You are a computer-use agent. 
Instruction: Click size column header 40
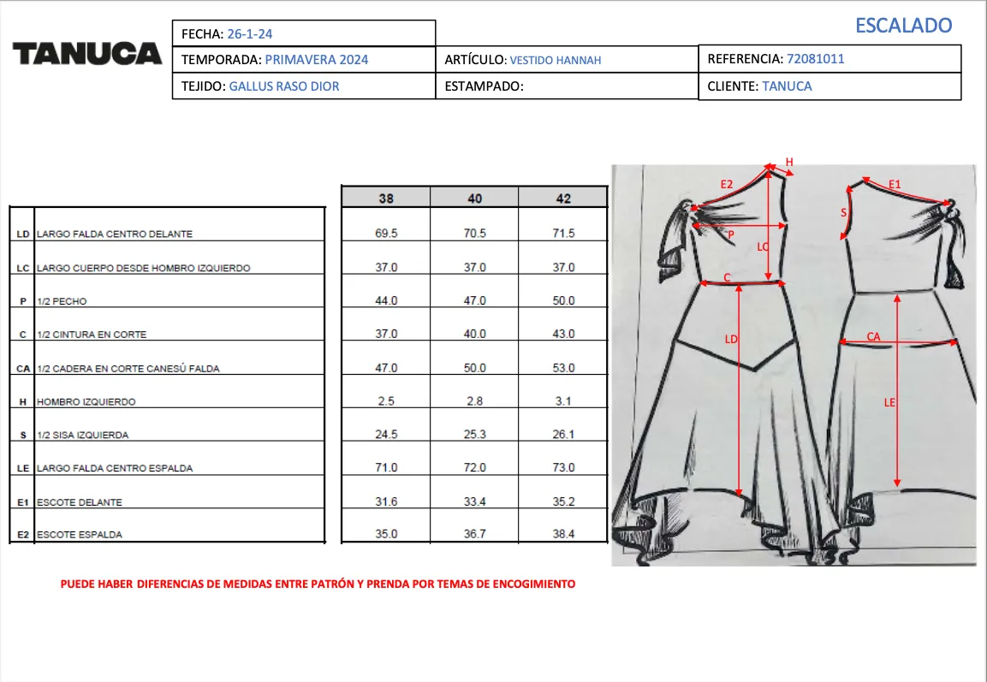[474, 199]
